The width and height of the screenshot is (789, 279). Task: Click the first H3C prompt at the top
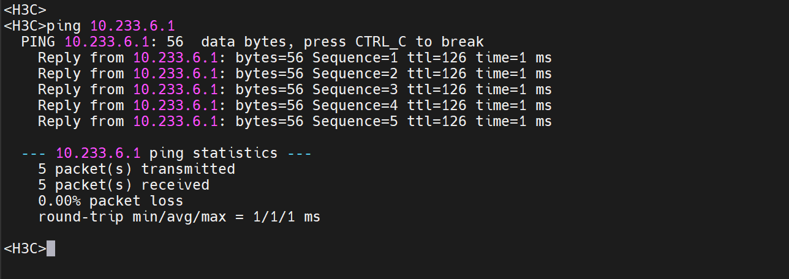(x=25, y=10)
